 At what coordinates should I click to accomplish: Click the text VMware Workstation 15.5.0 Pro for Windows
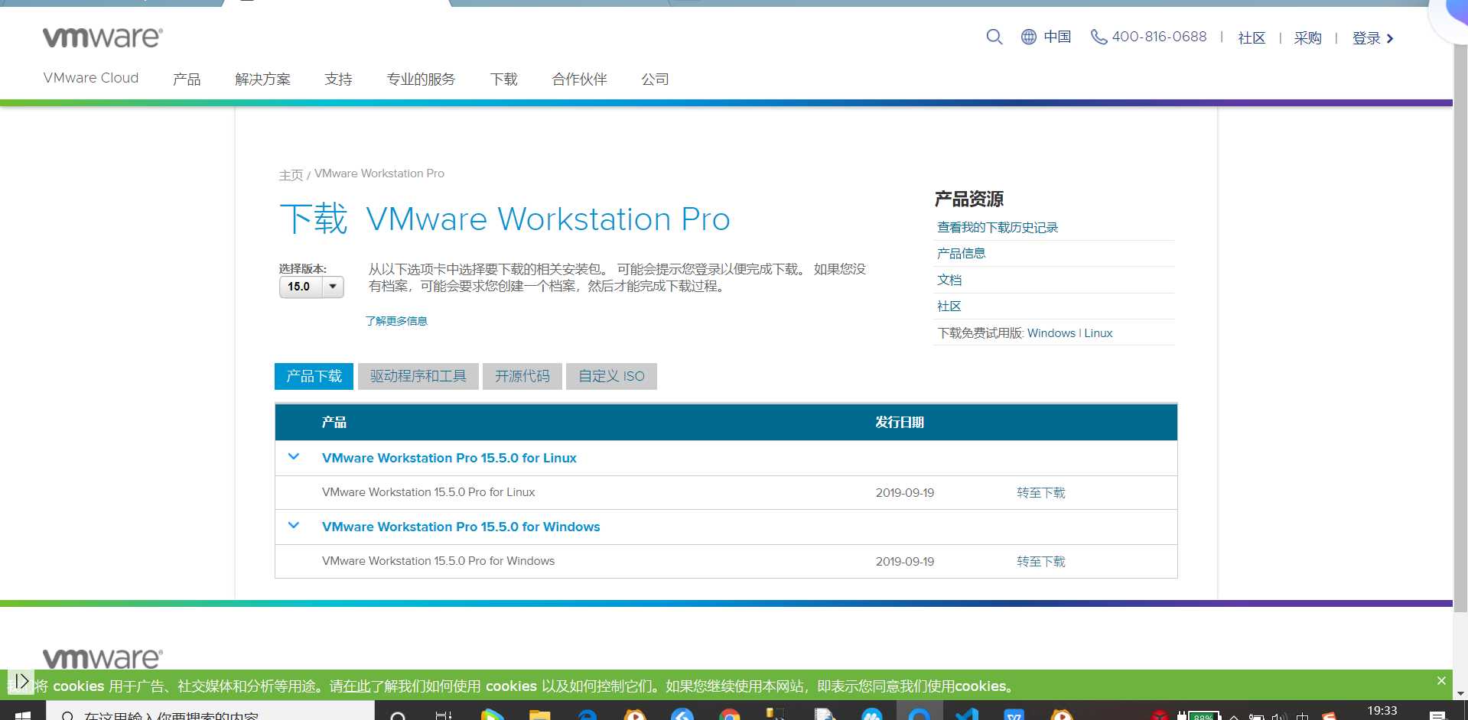pos(438,561)
